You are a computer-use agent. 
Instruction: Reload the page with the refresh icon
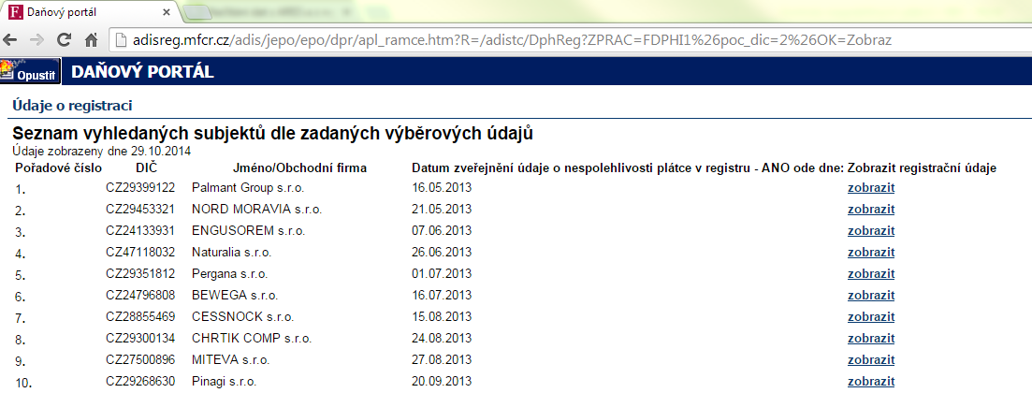click(x=64, y=39)
